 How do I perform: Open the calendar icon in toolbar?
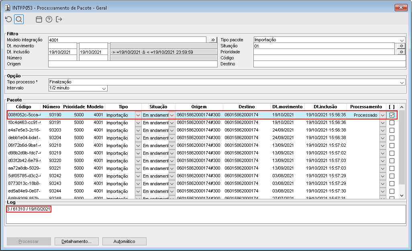[39, 19]
